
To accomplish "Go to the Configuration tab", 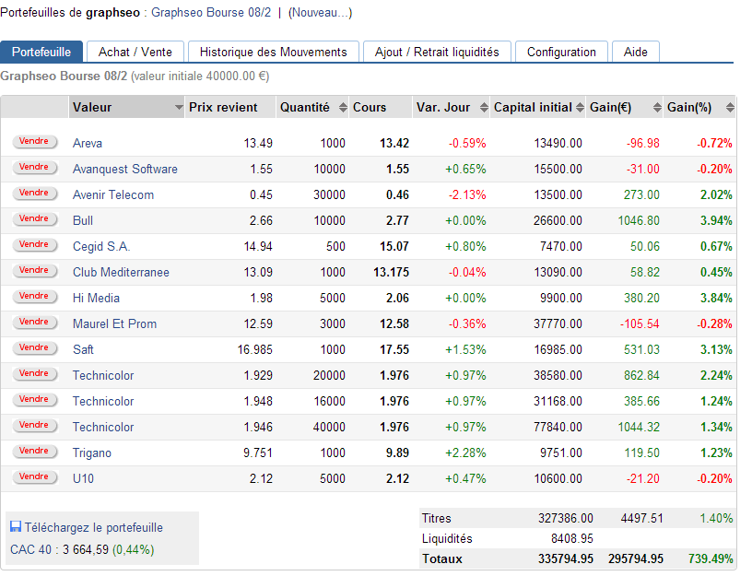I will click(561, 52).
